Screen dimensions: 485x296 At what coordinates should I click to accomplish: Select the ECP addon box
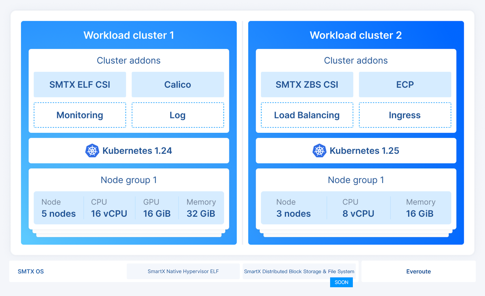405,85
